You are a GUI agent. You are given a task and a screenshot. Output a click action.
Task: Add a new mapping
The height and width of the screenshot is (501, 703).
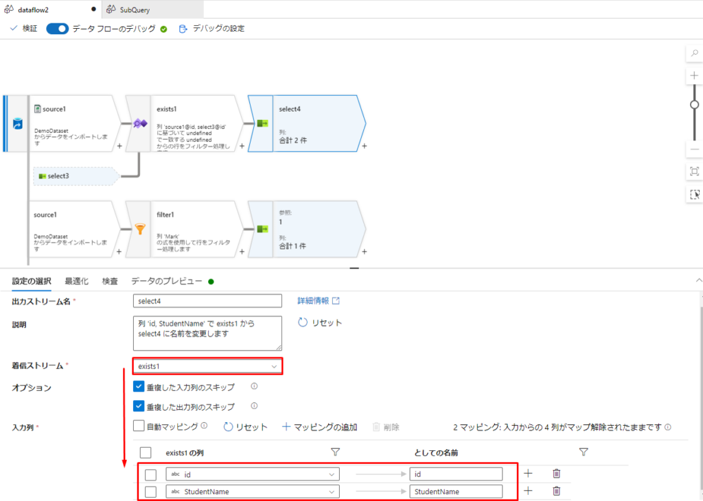(320, 427)
